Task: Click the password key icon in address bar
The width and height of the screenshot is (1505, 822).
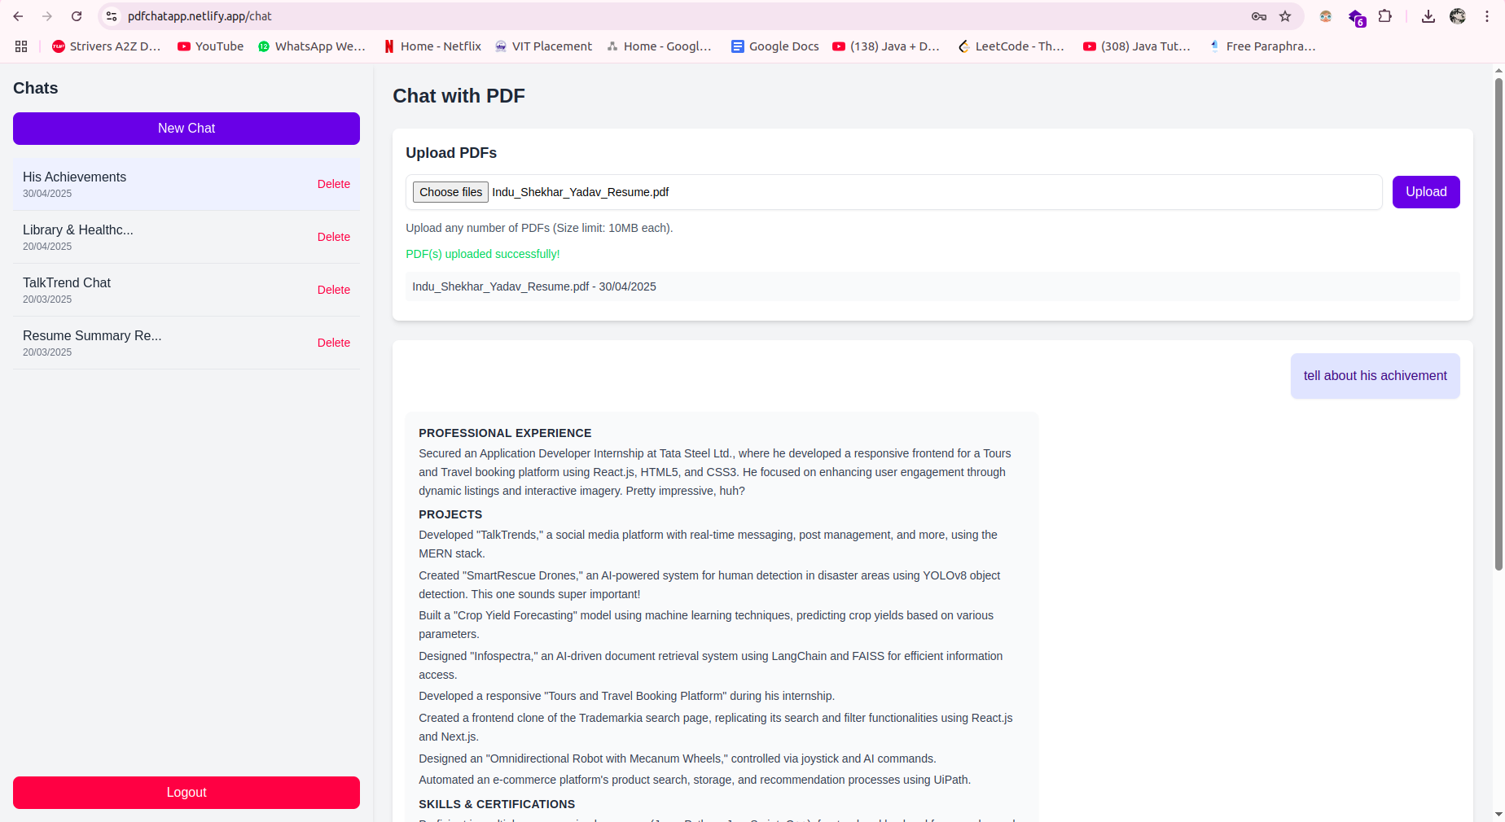Action: pyautogui.click(x=1259, y=16)
